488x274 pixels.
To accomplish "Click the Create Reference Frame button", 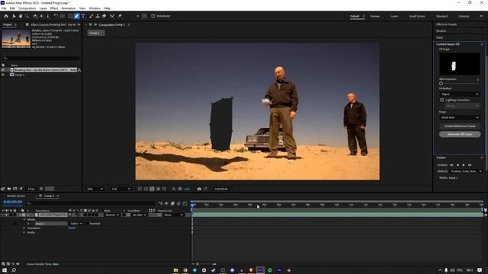I will point(460,126).
